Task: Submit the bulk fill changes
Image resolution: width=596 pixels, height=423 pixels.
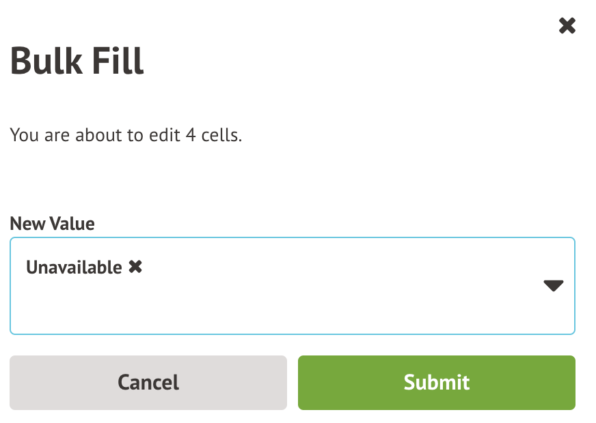Action: 436,382
